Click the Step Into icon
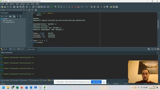Viewport: 160px width, 90px height. 61,7
